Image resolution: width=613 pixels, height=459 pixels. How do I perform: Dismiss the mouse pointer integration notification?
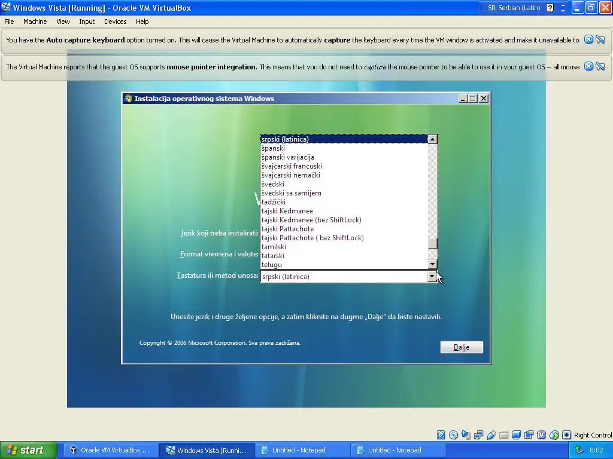pos(589,66)
